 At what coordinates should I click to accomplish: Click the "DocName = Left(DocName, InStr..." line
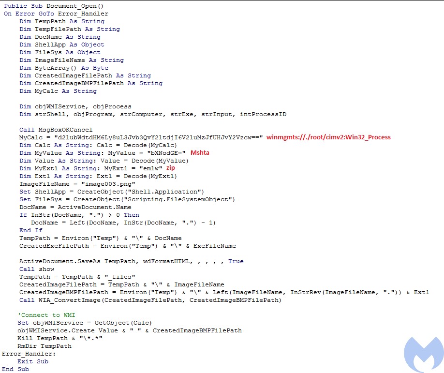click(x=123, y=223)
